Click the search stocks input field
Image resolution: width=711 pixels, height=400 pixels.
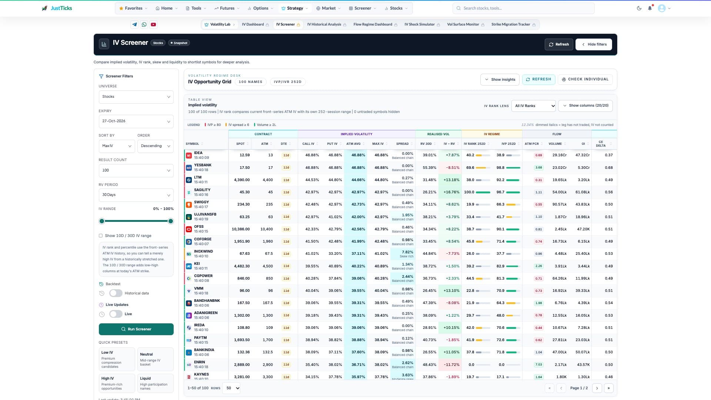click(x=523, y=8)
